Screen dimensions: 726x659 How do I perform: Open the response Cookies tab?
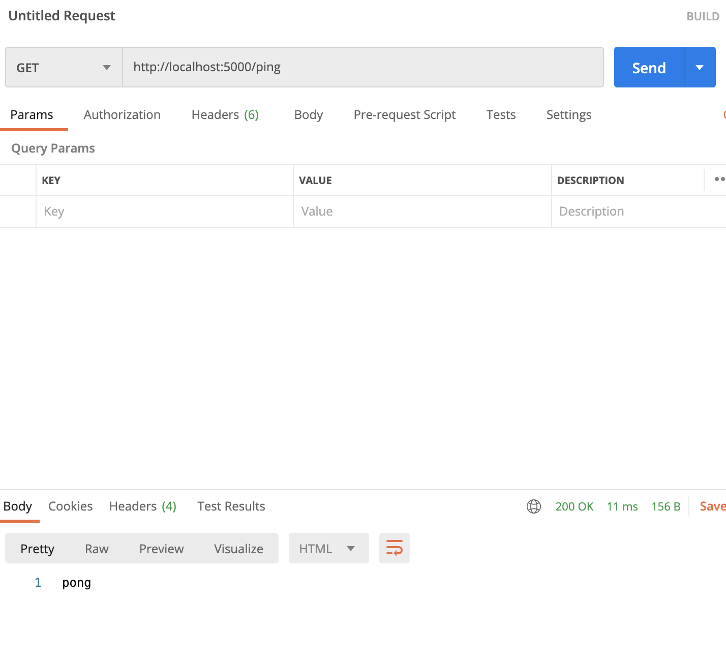(x=71, y=506)
